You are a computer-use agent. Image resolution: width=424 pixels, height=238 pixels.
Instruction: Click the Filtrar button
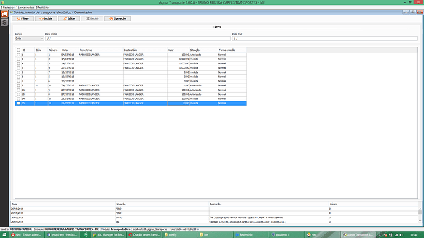coord(23,18)
